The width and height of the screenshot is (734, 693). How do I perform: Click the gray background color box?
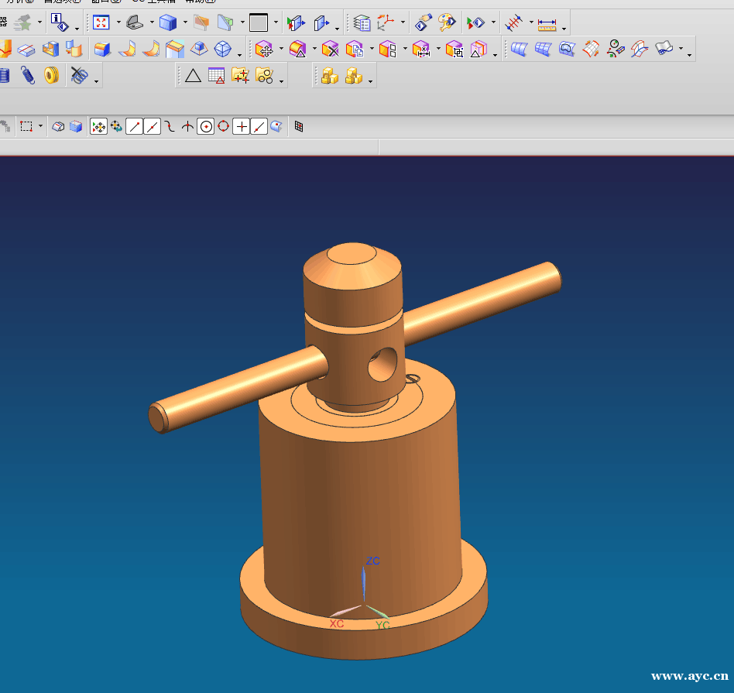pyautogui.click(x=258, y=22)
